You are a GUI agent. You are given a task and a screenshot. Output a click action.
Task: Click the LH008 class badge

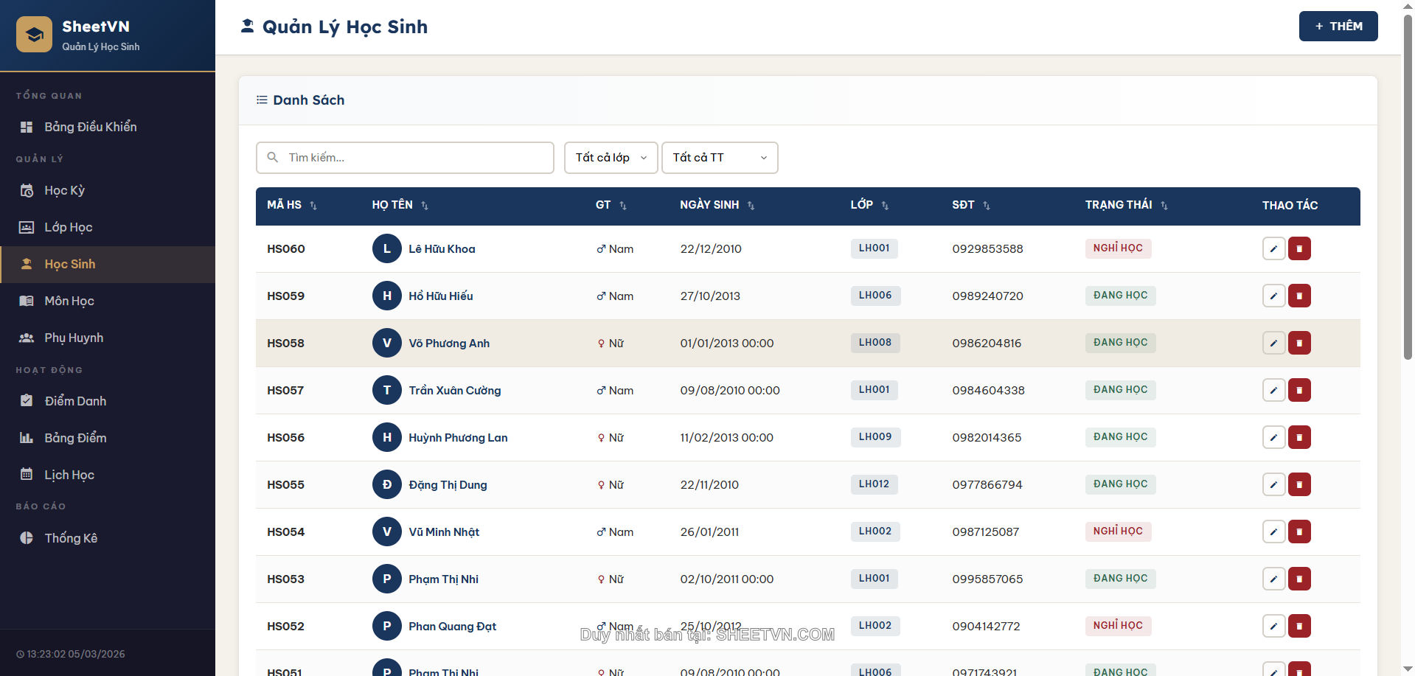(875, 343)
